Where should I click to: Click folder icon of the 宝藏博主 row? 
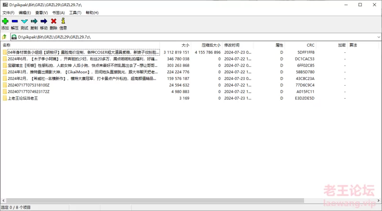point(5,65)
